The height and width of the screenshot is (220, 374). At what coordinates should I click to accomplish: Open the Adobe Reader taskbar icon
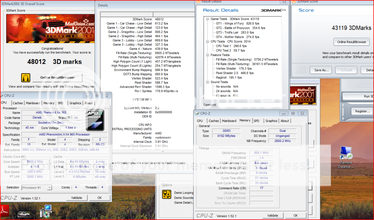(4, 211)
